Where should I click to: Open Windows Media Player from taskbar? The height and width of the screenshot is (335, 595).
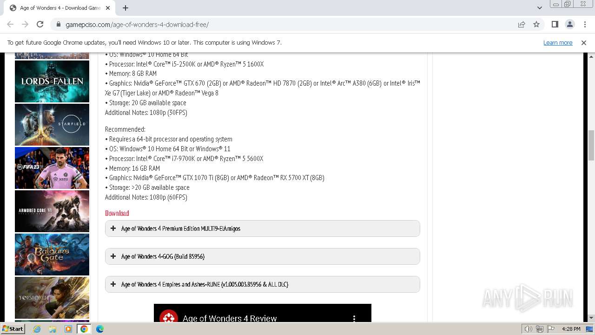click(x=68, y=329)
